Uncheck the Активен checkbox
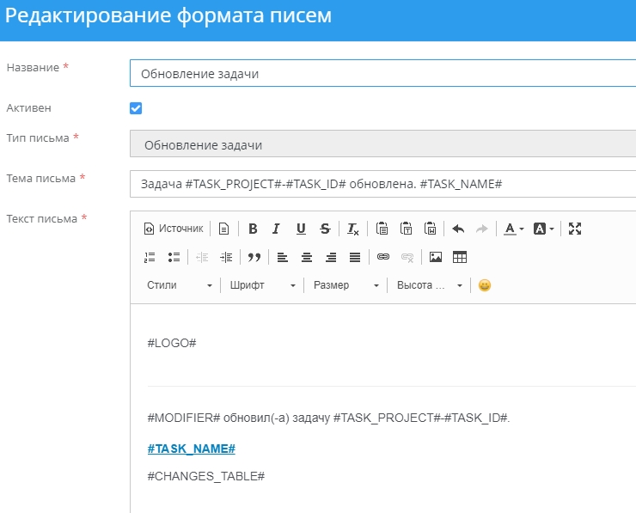The image size is (636, 513). coord(136,108)
